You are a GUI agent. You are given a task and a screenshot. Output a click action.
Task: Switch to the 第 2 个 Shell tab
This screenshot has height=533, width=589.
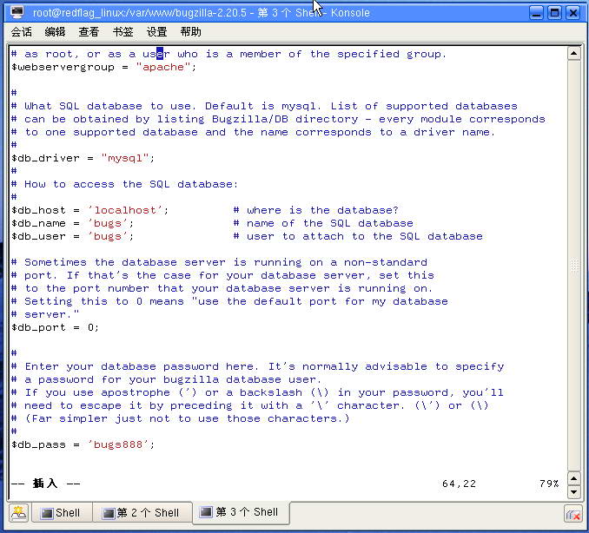point(142,513)
